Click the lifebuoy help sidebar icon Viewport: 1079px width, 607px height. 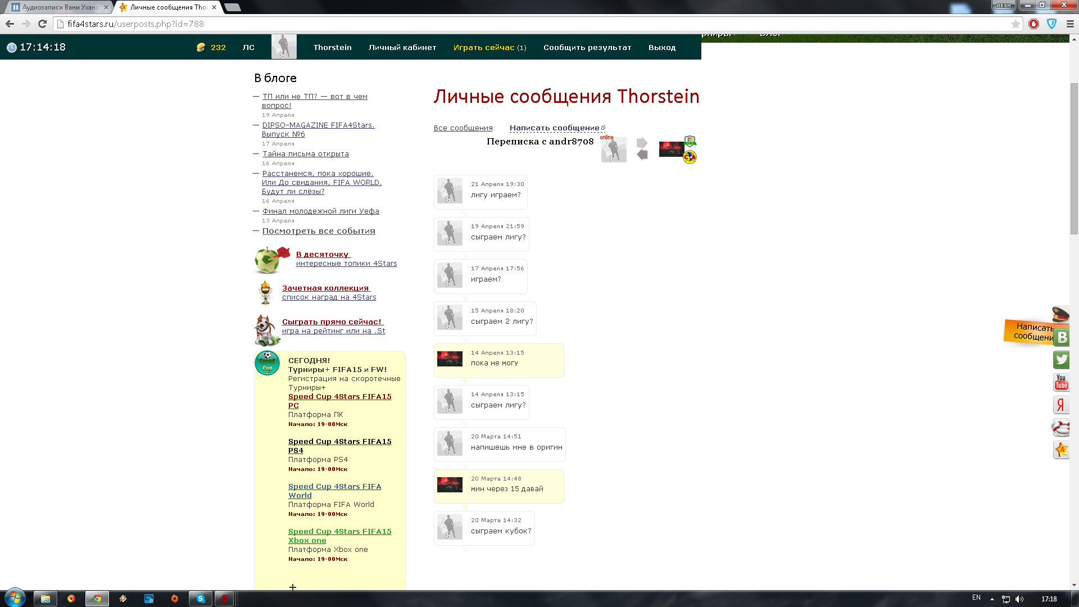point(1061,428)
